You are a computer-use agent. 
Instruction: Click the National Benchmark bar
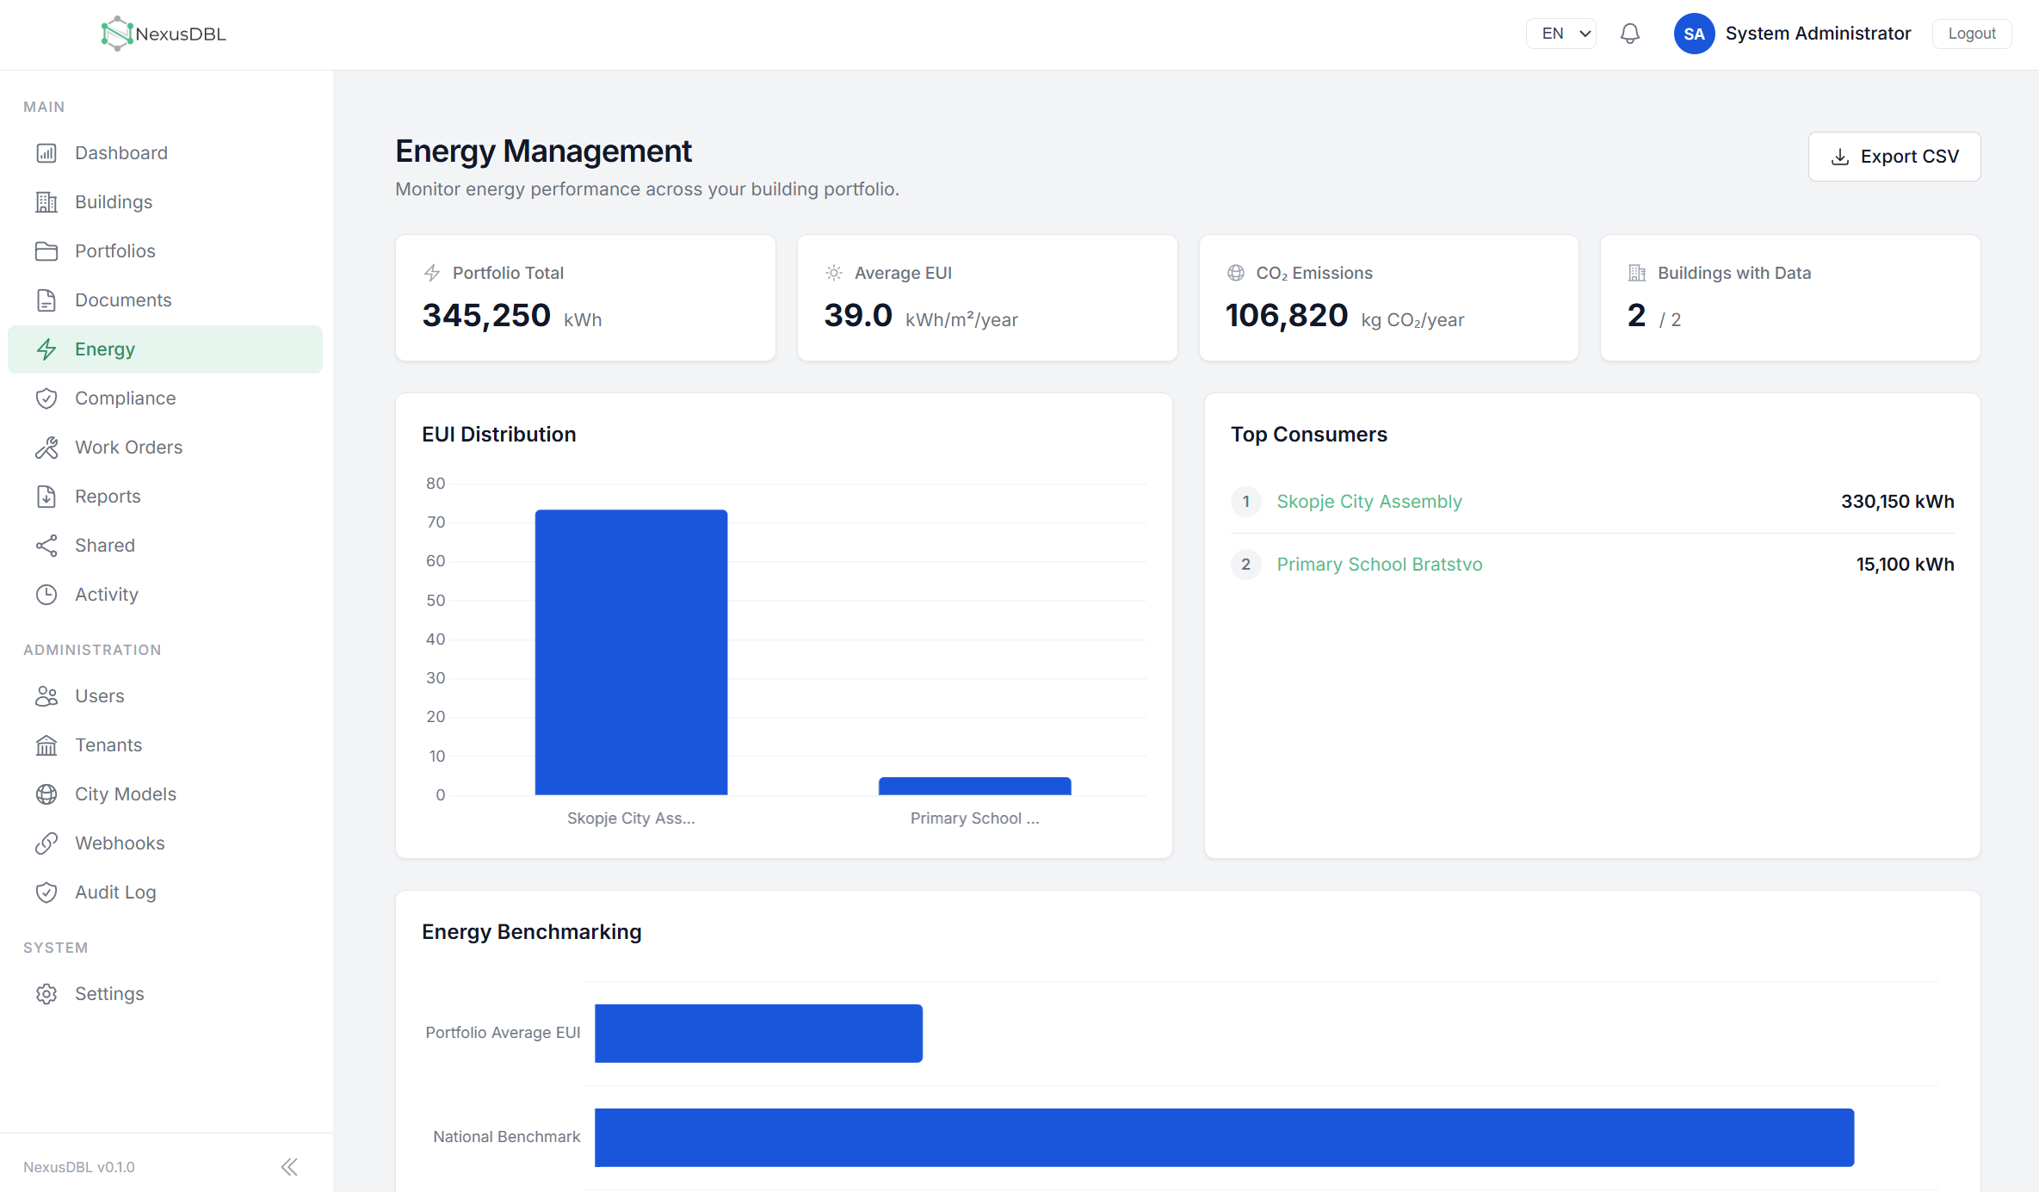[x=1224, y=1138]
